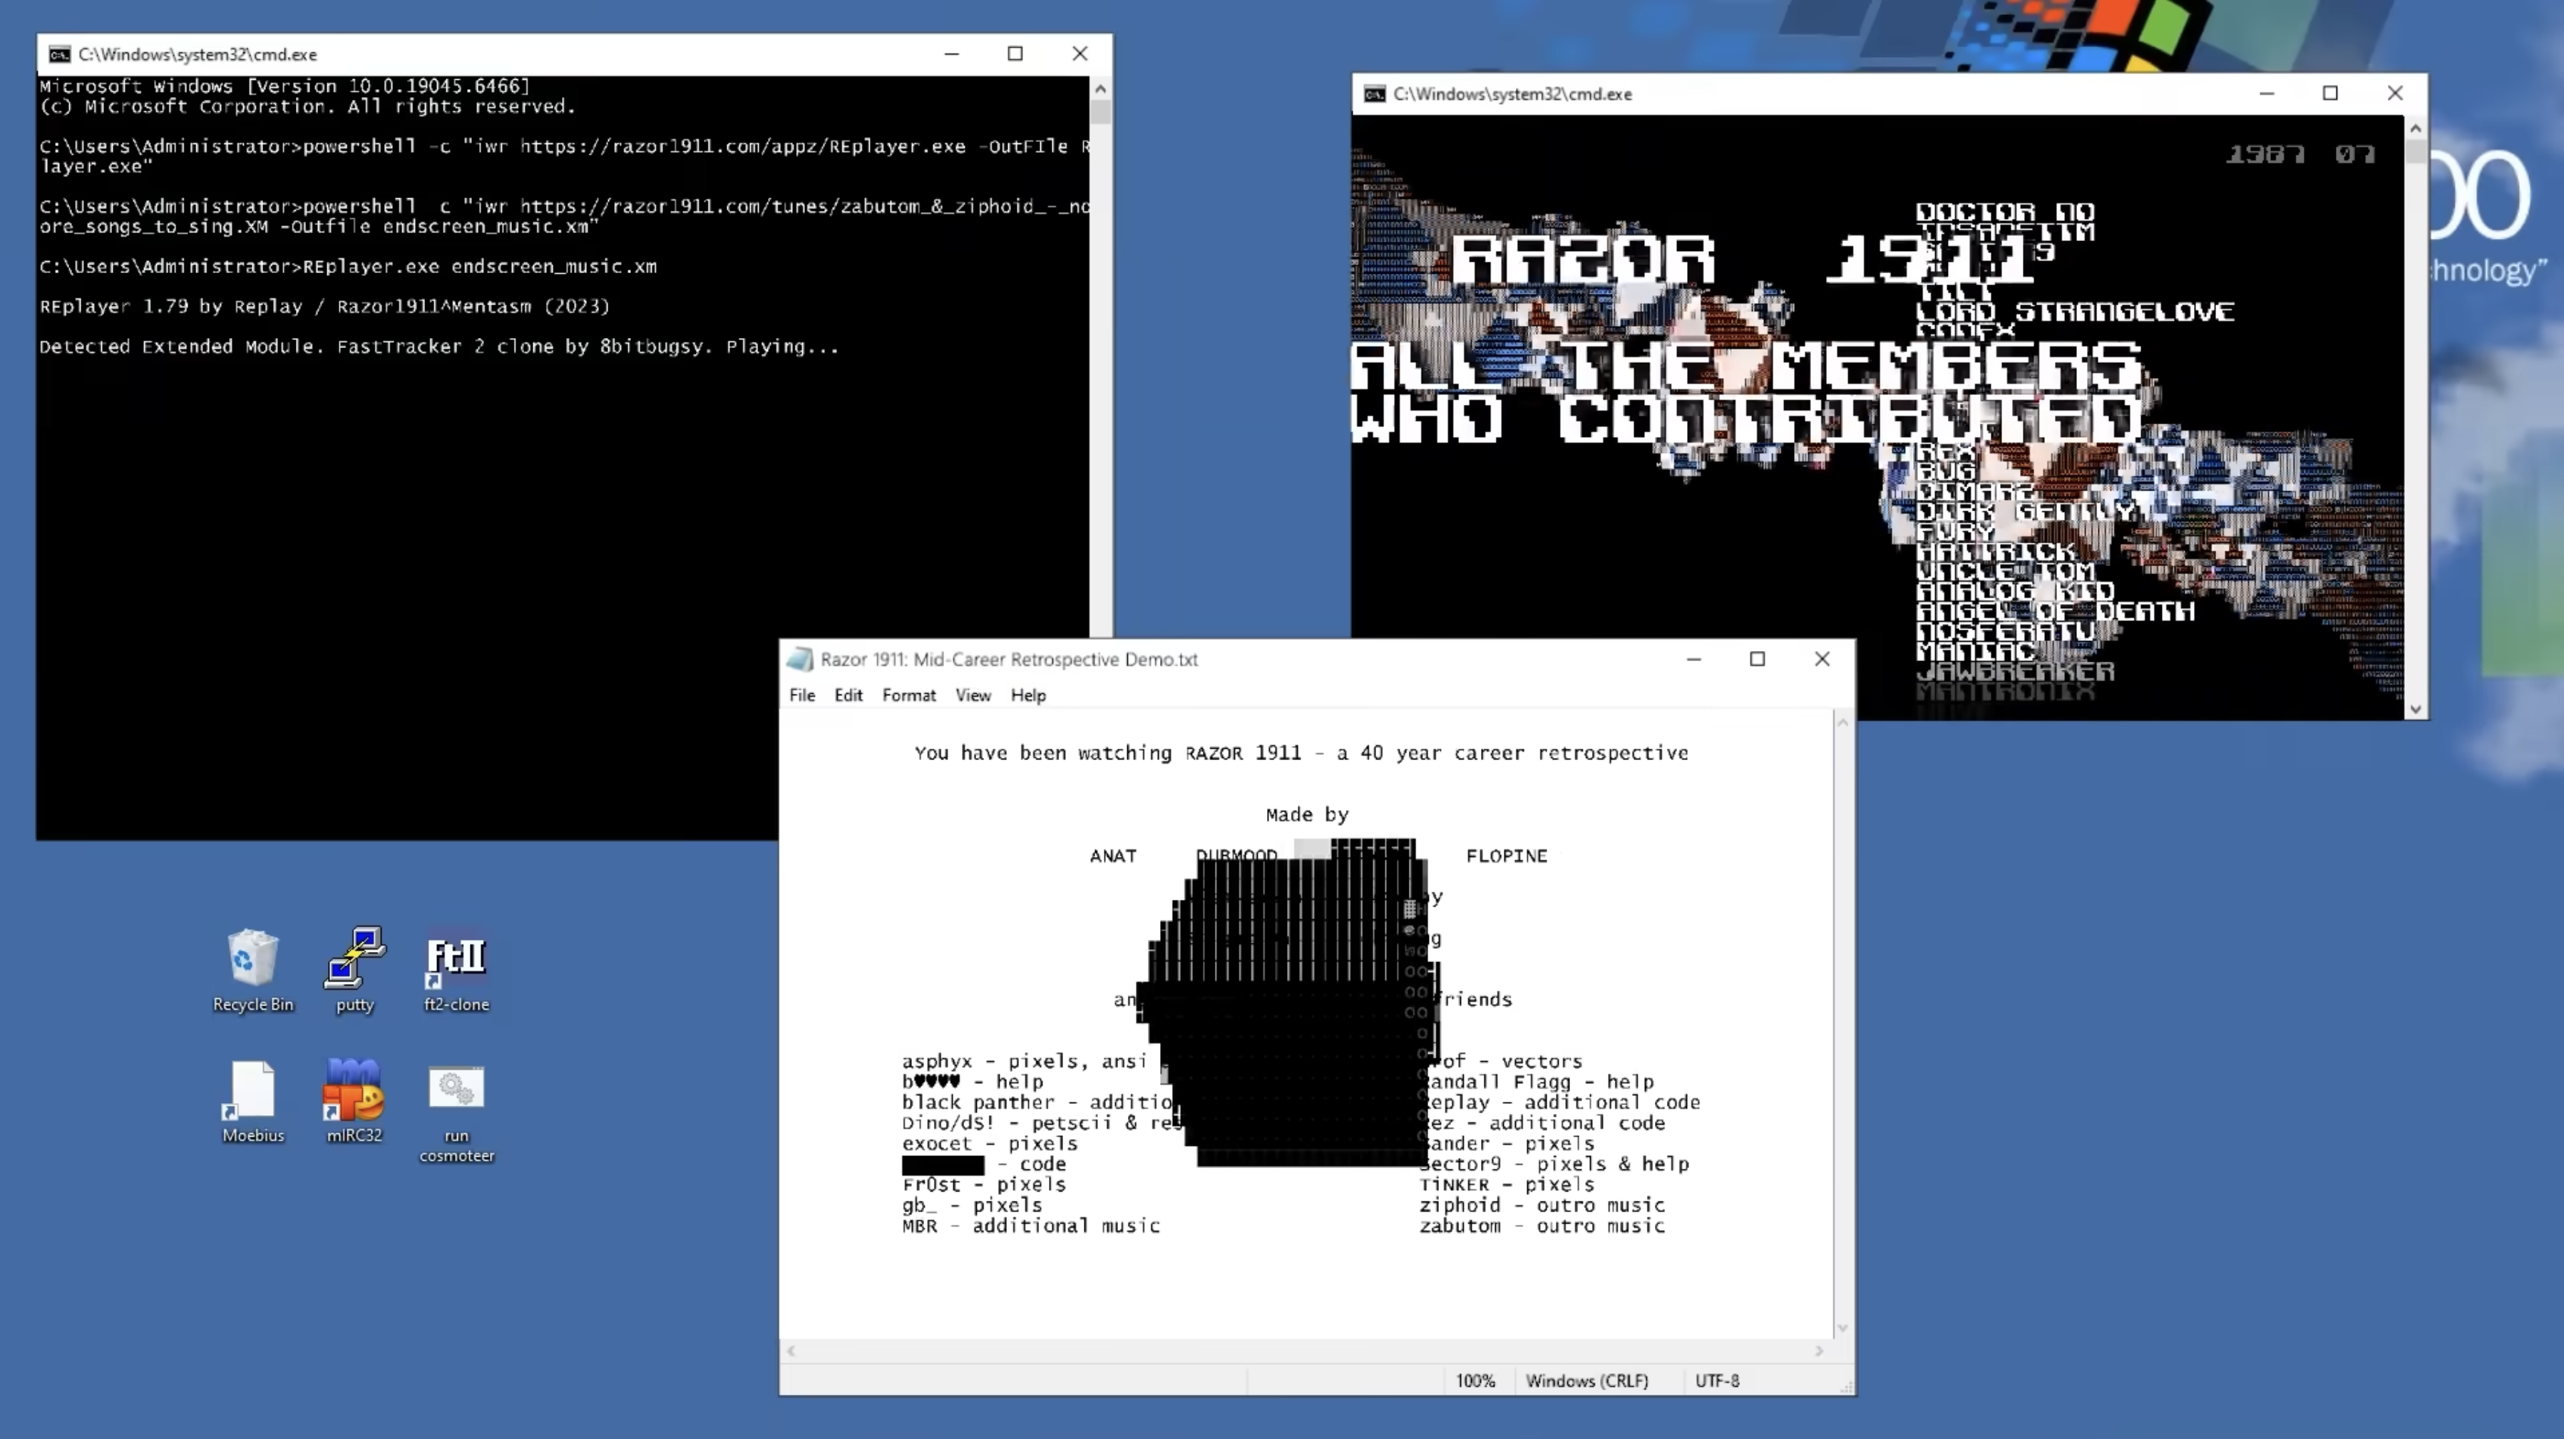Click scroll-up arrow in Razor demo cmd window
This screenshot has height=1439, width=2564.
click(2416, 128)
